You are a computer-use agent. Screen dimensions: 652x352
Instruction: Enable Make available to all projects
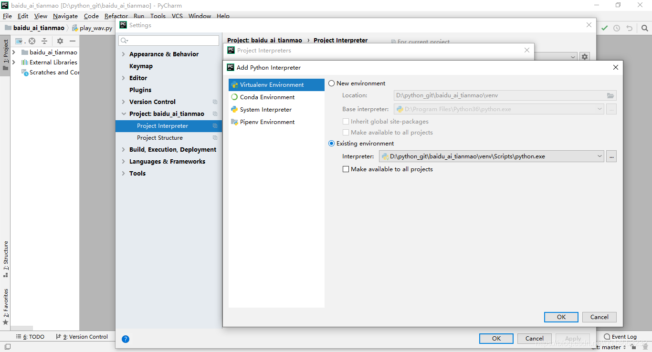[x=346, y=169]
